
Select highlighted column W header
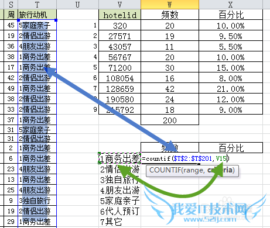coord(170,5)
